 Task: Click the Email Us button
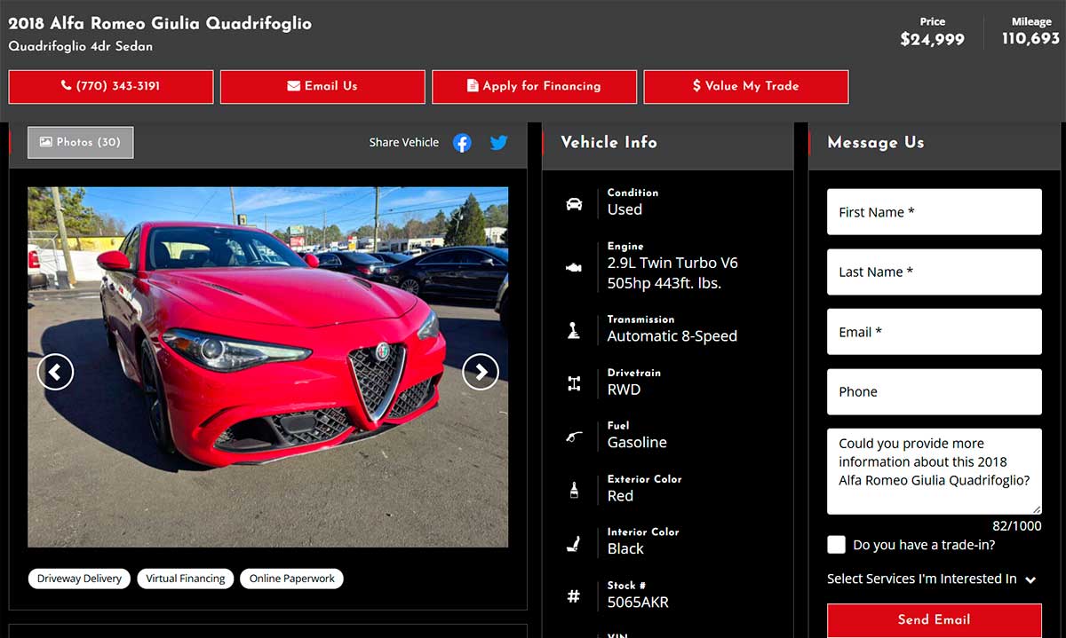pos(322,87)
